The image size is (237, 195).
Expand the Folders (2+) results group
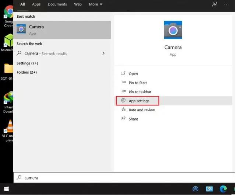coord(26,72)
